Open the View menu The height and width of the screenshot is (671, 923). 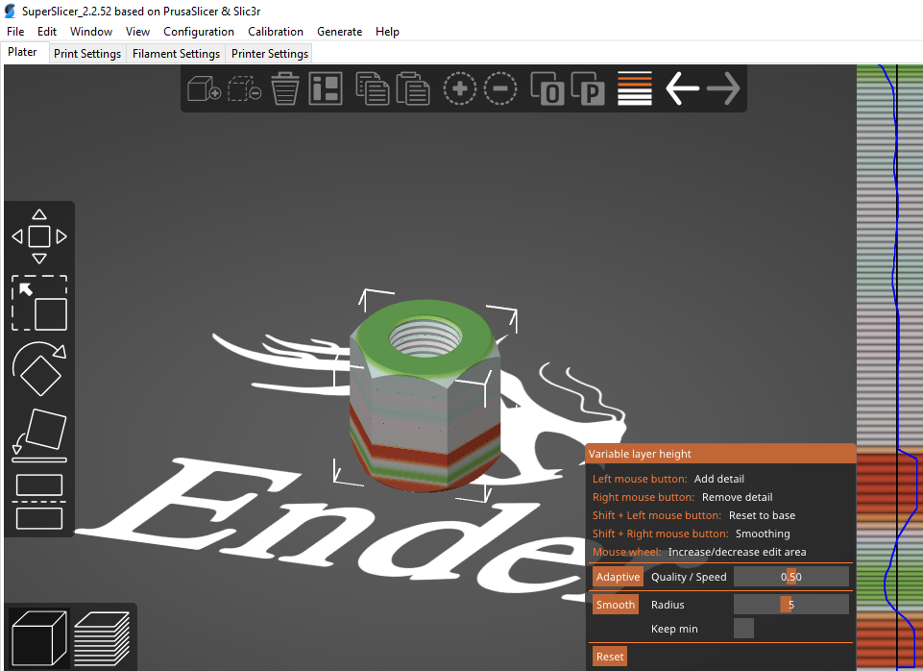tap(137, 31)
